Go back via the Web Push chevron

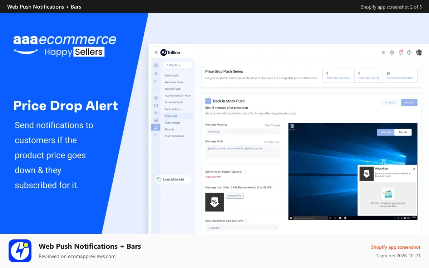(167, 65)
